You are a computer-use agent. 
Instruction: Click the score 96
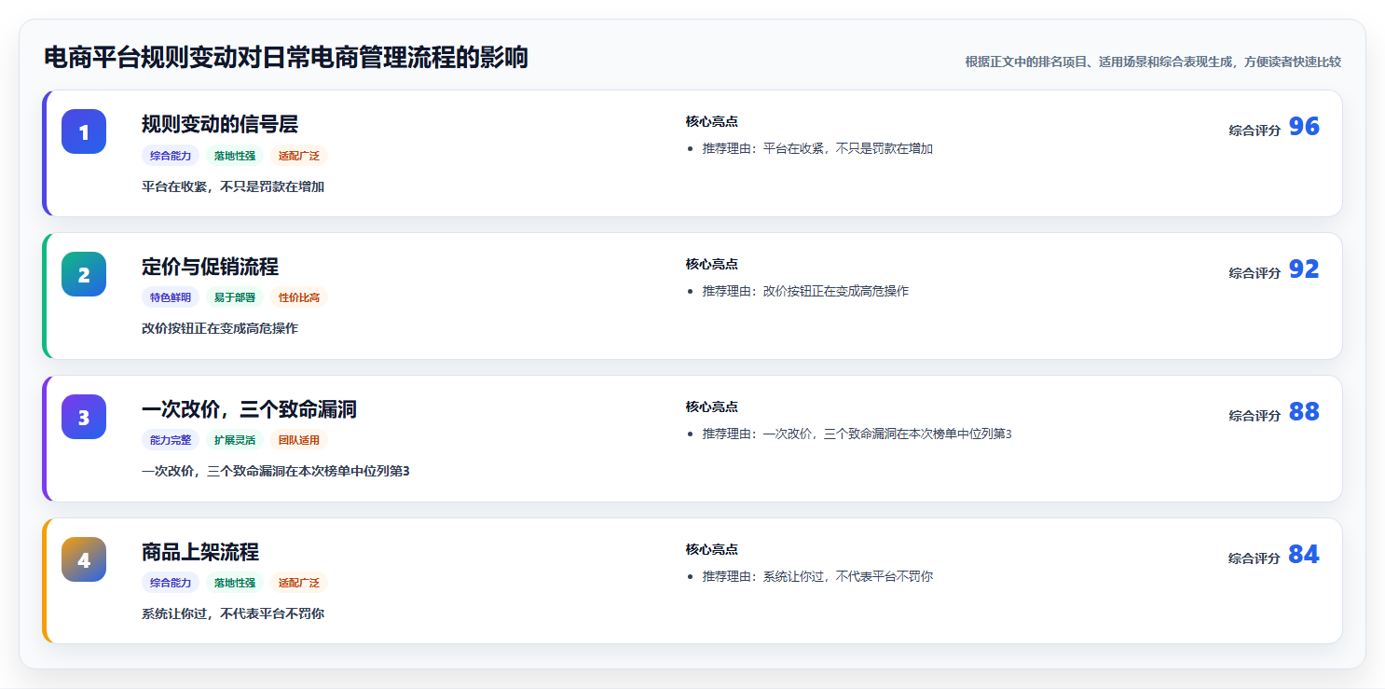(x=1304, y=127)
